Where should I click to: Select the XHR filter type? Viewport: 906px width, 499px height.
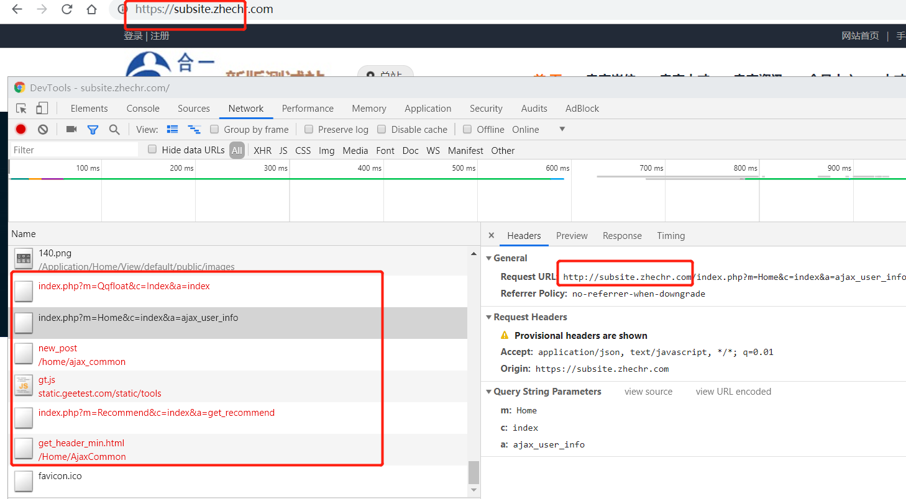pyautogui.click(x=262, y=150)
